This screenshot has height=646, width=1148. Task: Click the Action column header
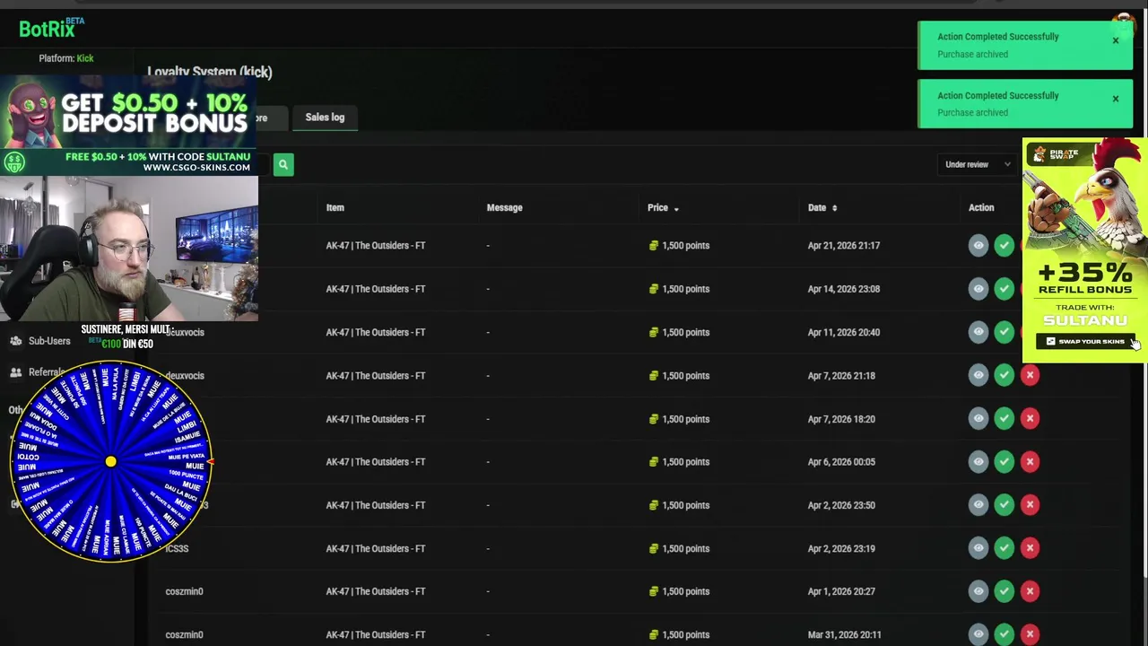981,207
